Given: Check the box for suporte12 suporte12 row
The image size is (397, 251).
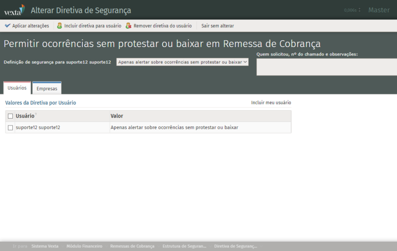Looking at the screenshot, I should click(x=10, y=128).
